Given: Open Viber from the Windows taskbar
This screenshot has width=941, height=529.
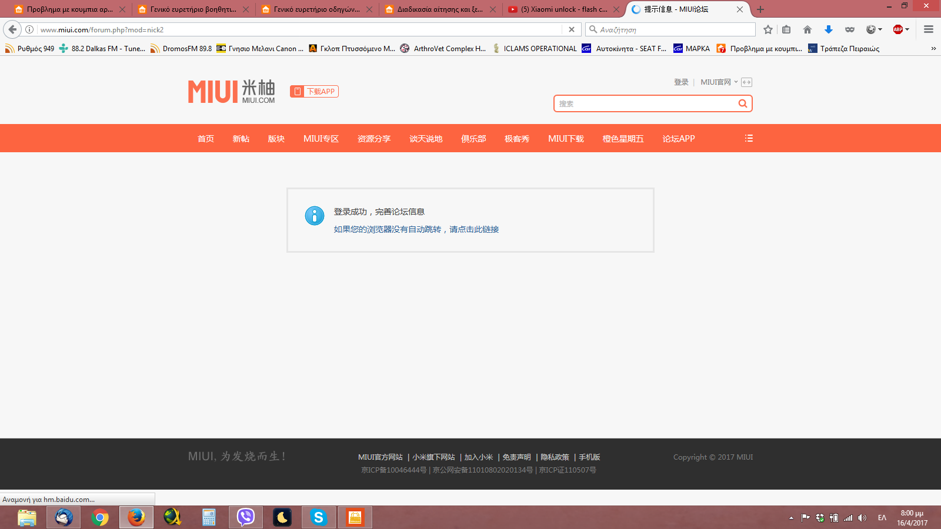Looking at the screenshot, I should pos(245,517).
